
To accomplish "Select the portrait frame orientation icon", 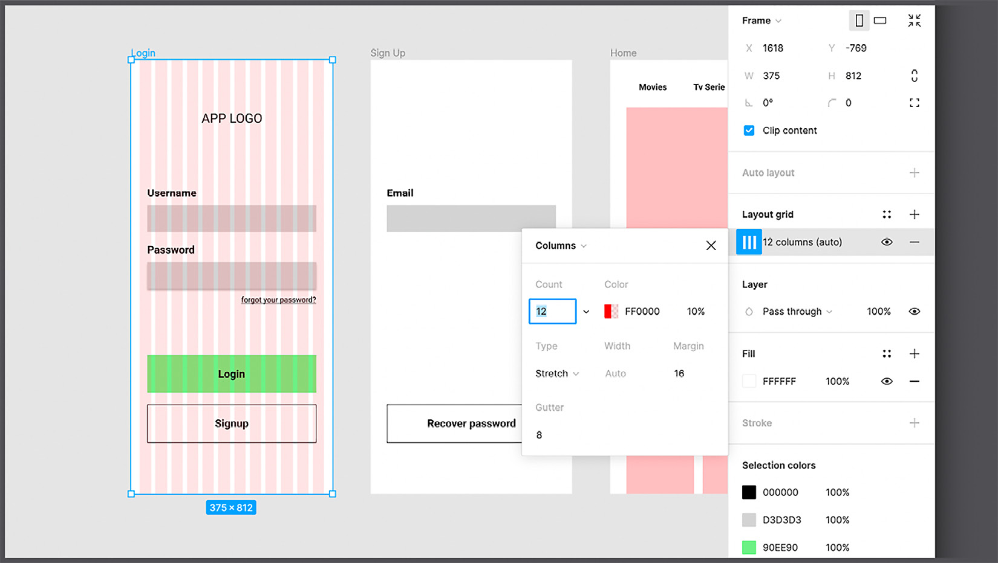I will pyautogui.click(x=859, y=20).
